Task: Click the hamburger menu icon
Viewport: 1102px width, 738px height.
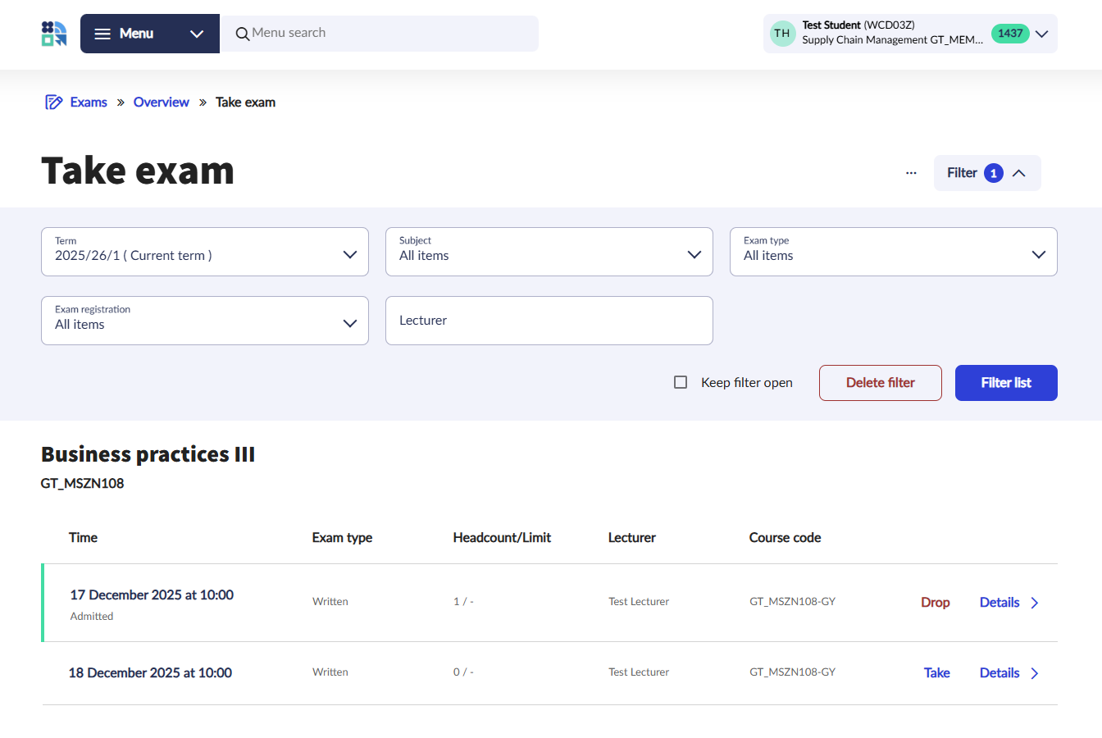Action: (x=102, y=34)
